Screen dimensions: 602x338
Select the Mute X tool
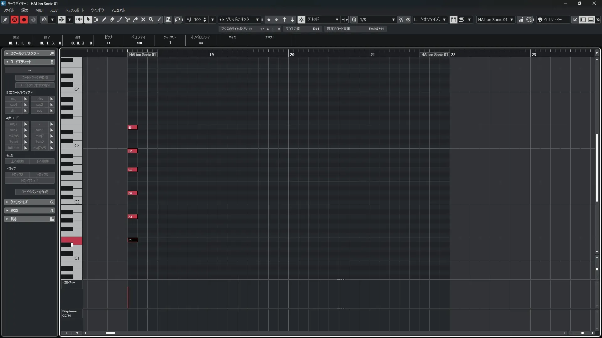click(x=143, y=19)
